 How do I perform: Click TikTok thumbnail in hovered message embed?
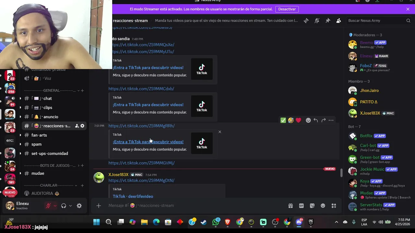pyautogui.click(x=202, y=143)
